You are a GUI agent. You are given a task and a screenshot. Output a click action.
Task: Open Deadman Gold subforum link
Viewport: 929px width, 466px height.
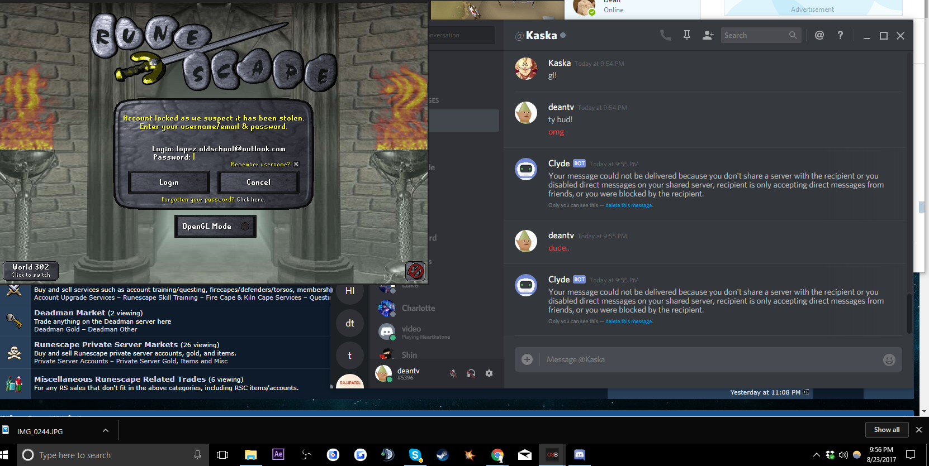point(57,329)
